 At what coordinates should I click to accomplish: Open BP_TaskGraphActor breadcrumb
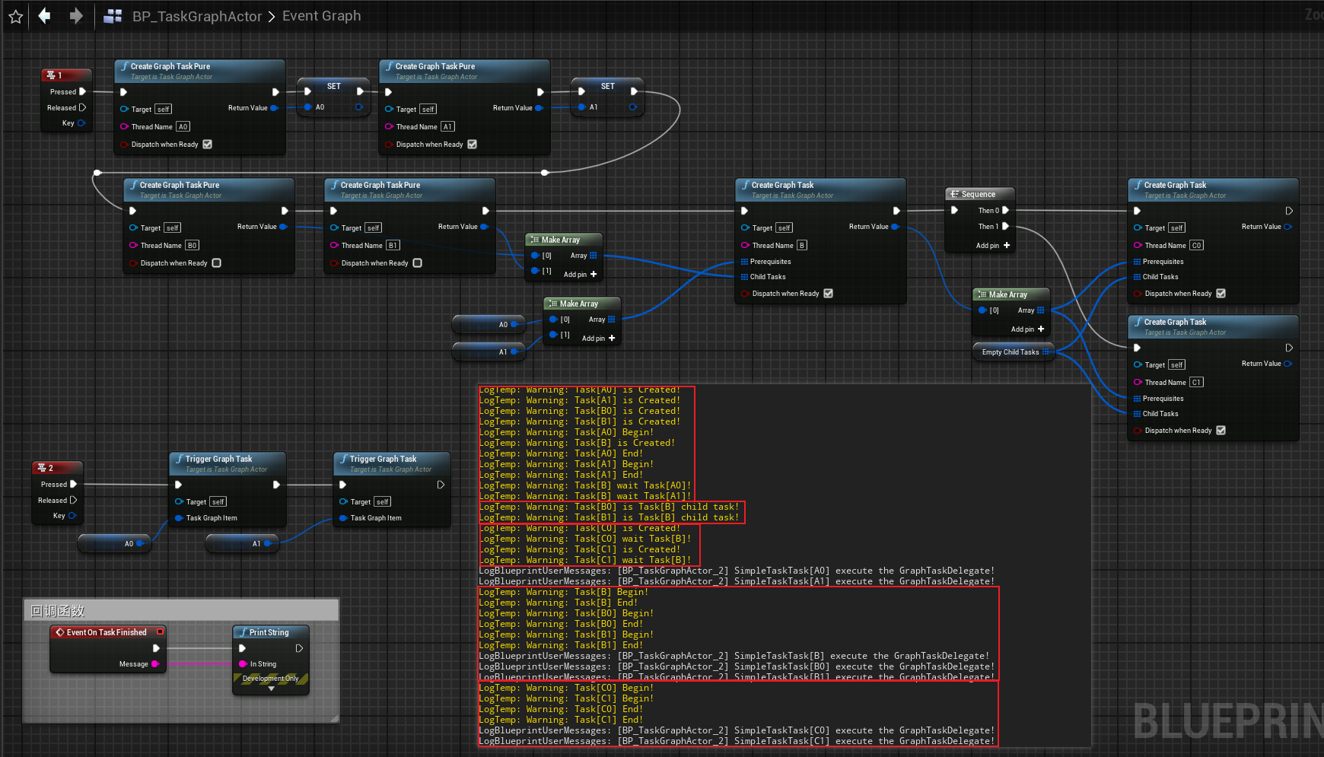197,16
